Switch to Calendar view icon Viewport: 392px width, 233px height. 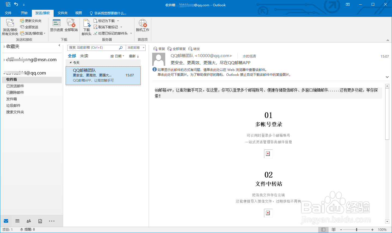17,221
